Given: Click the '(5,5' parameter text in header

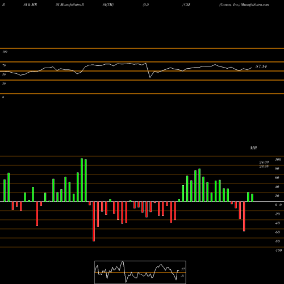Looking at the screenshot, I should coord(146,5).
